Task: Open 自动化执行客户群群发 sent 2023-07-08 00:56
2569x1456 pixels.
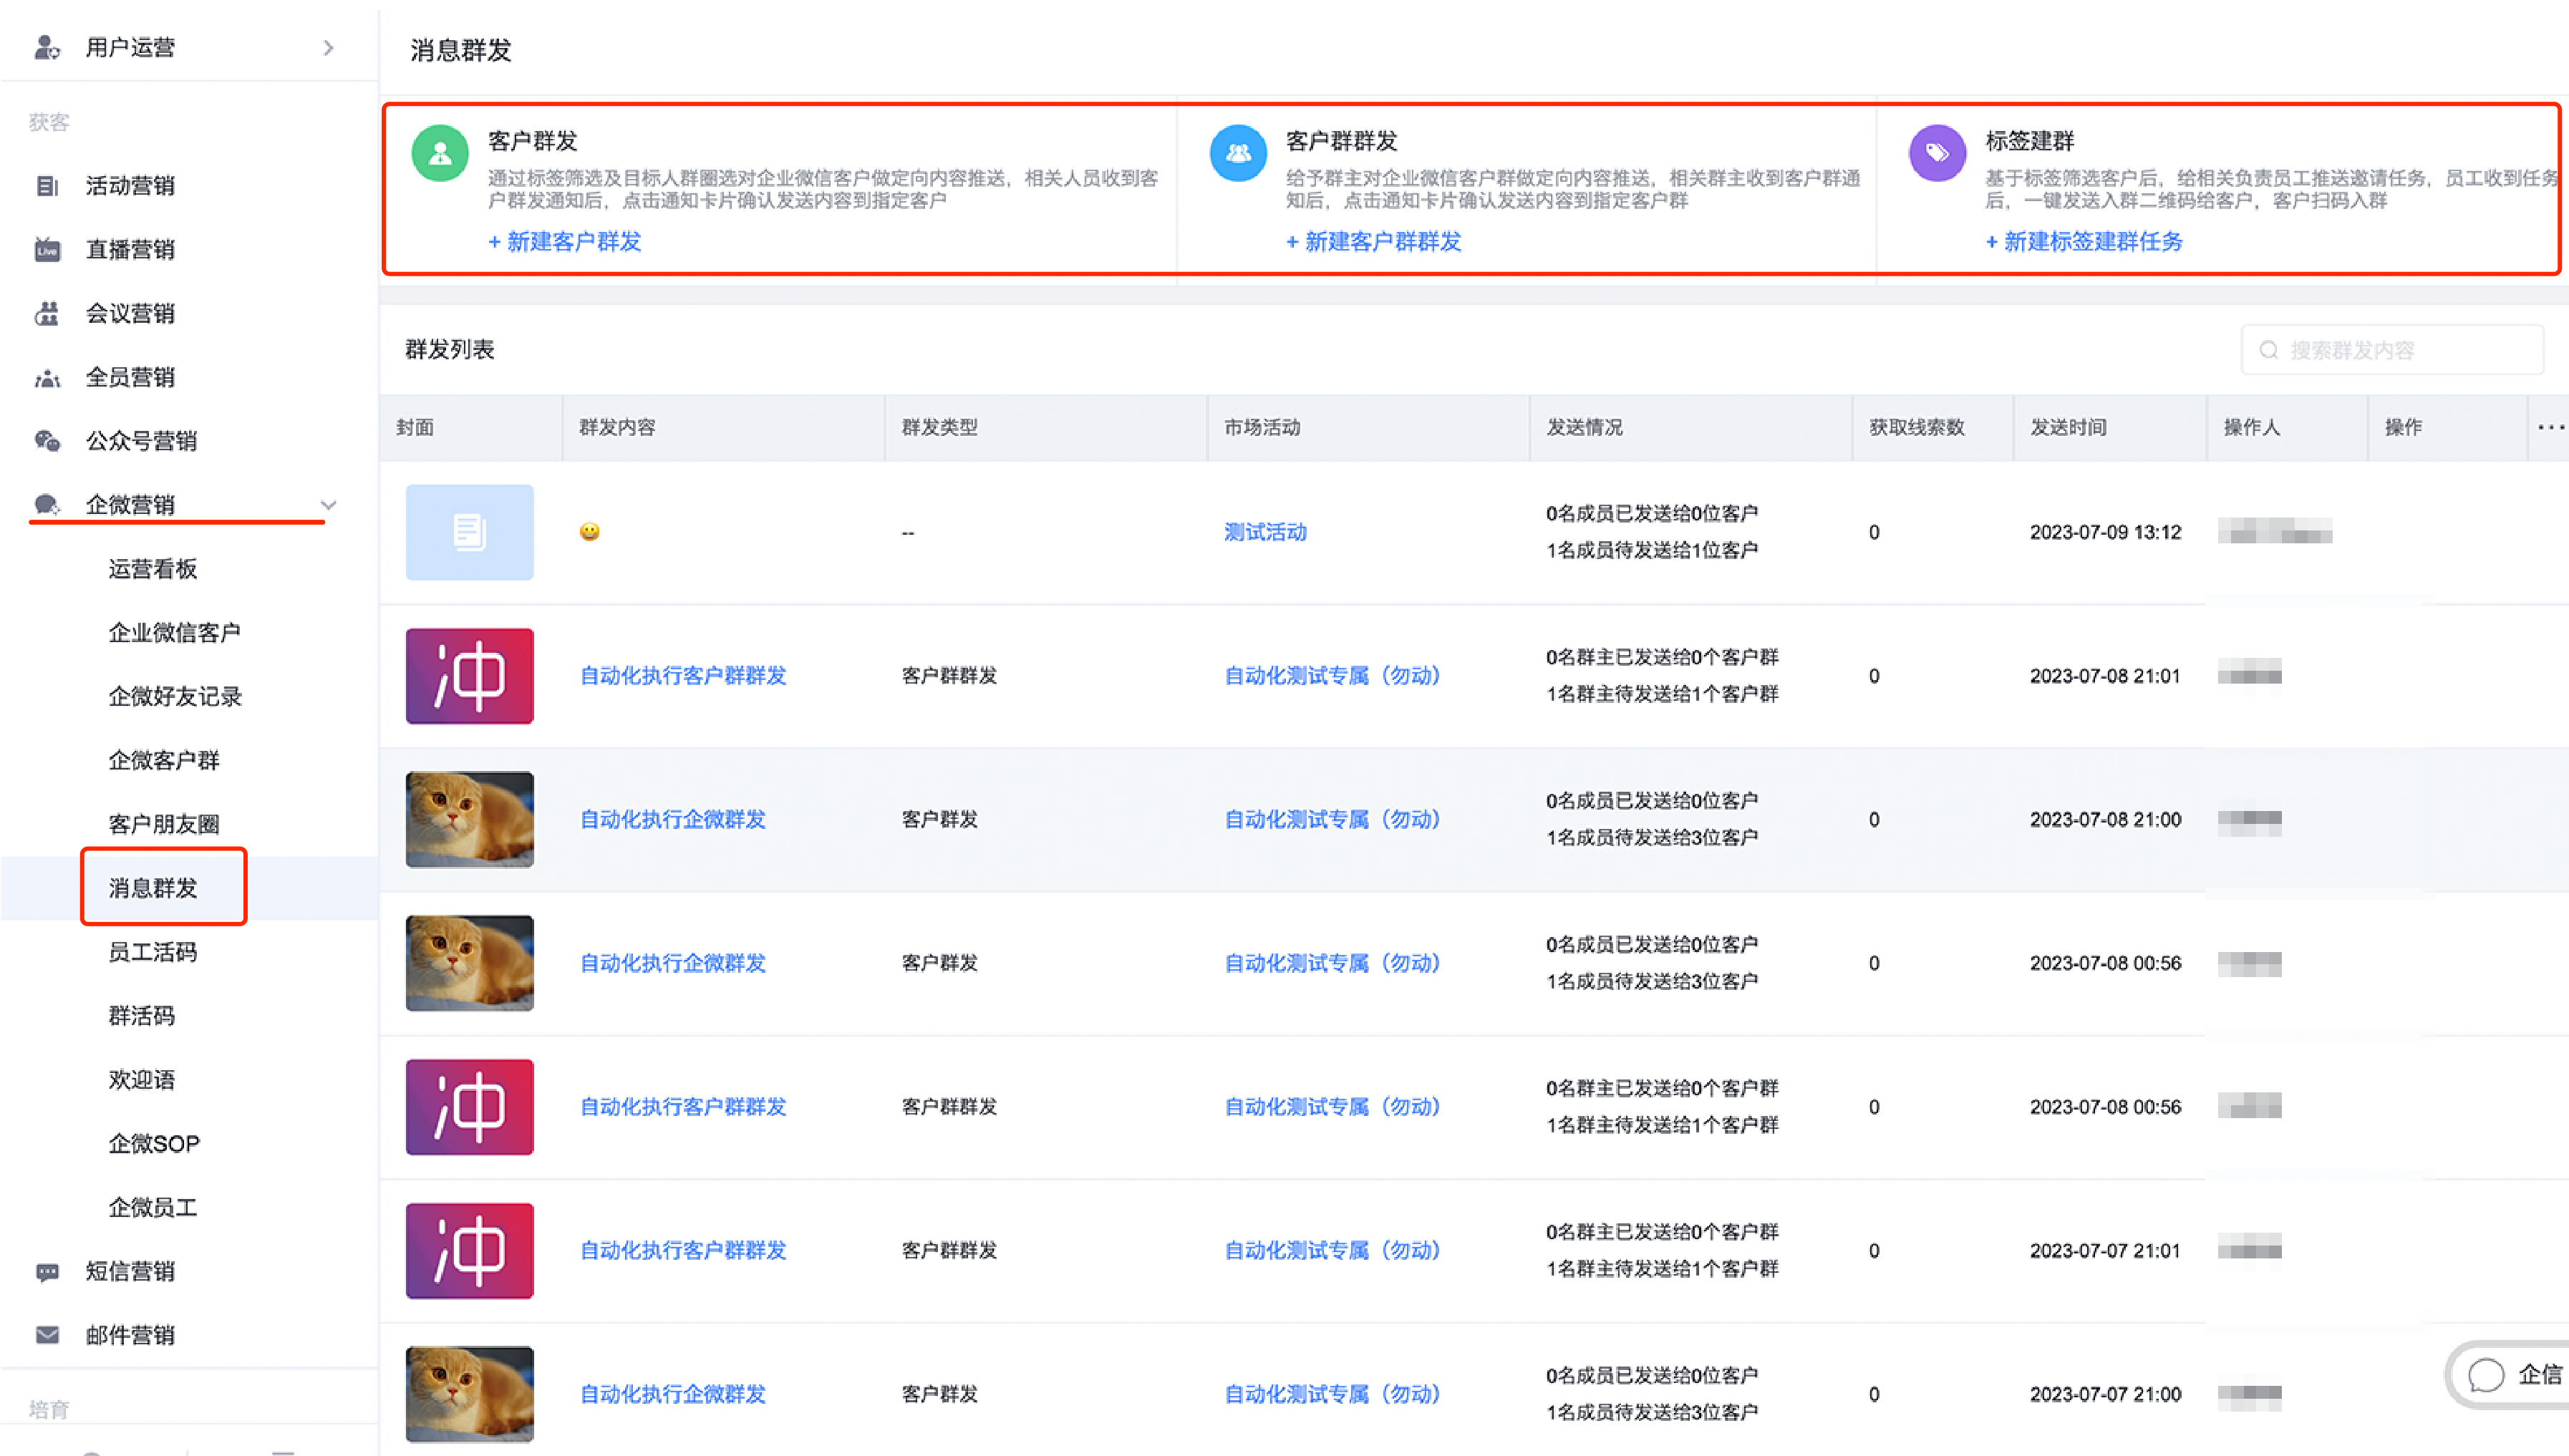Action: coord(683,1107)
